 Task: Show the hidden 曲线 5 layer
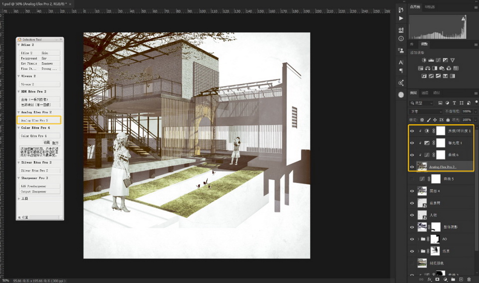pos(412,179)
